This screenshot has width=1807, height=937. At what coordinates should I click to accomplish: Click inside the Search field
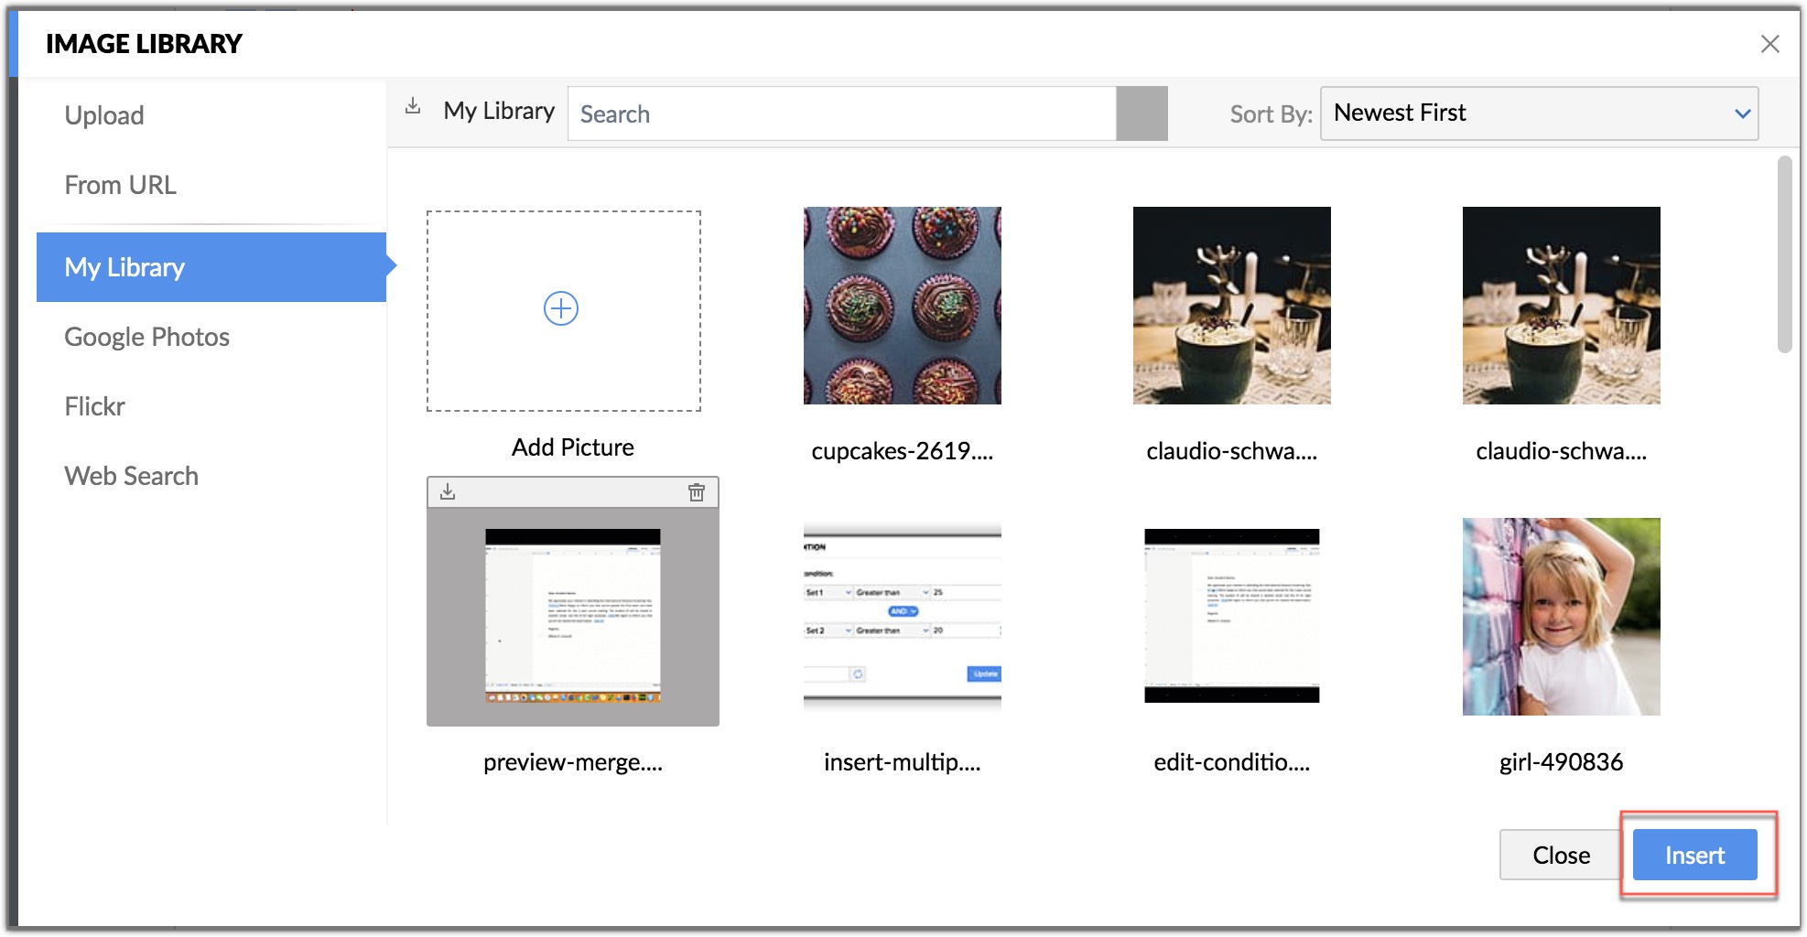tap(824, 113)
